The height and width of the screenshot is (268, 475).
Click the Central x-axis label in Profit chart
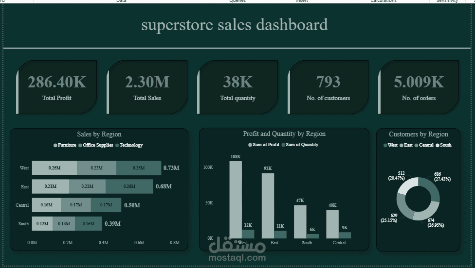point(339,243)
